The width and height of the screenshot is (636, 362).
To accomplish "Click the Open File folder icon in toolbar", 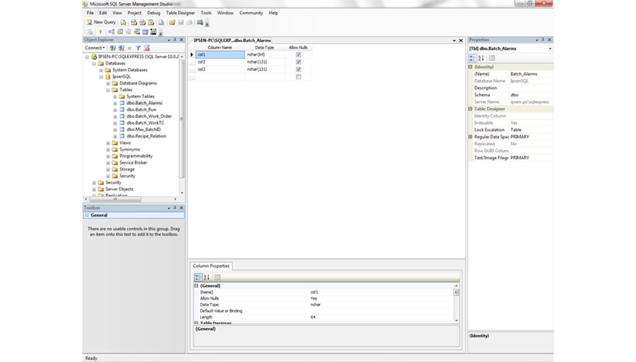I will point(172,22).
